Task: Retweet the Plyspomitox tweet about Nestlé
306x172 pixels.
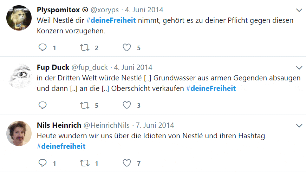Action: pos(85,48)
